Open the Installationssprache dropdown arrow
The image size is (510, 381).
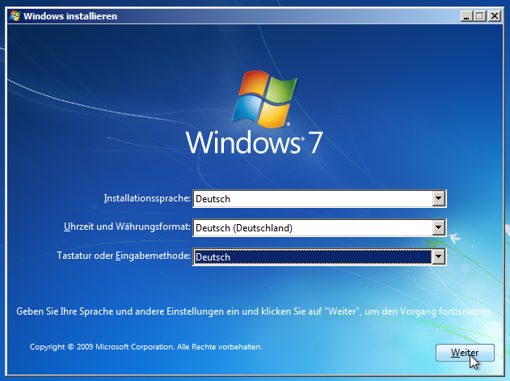tap(438, 199)
